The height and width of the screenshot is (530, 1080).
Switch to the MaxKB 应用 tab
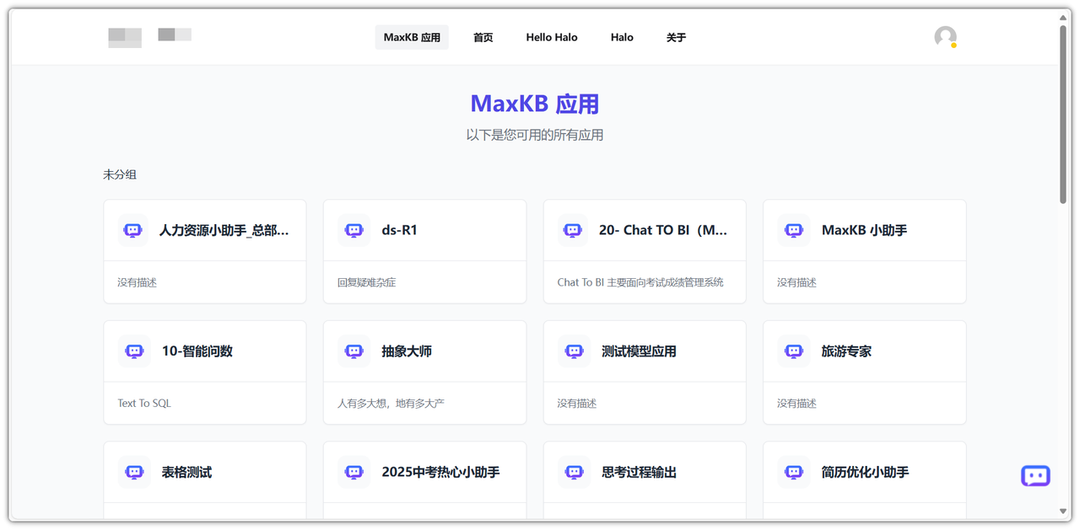(412, 37)
